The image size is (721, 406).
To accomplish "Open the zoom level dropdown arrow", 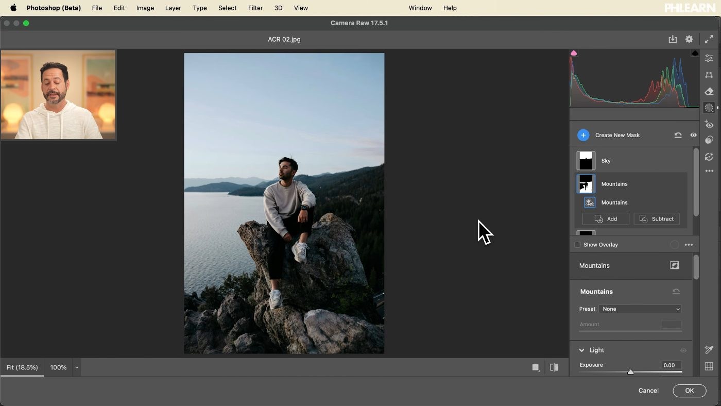I will tap(77, 367).
